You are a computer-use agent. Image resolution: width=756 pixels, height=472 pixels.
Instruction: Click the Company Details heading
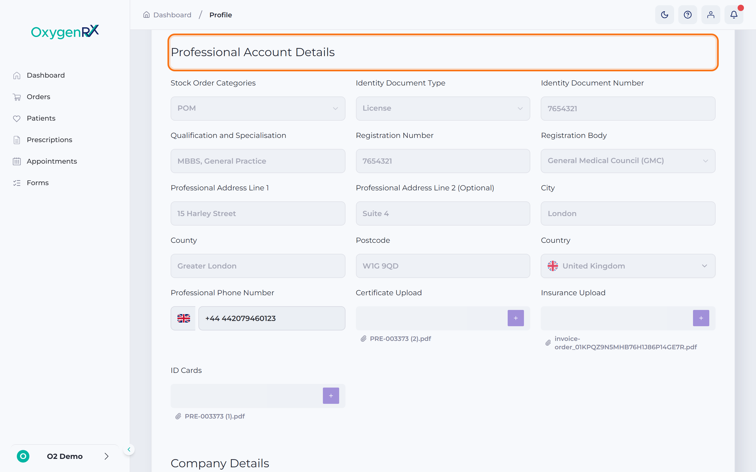click(x=220, y=463)
